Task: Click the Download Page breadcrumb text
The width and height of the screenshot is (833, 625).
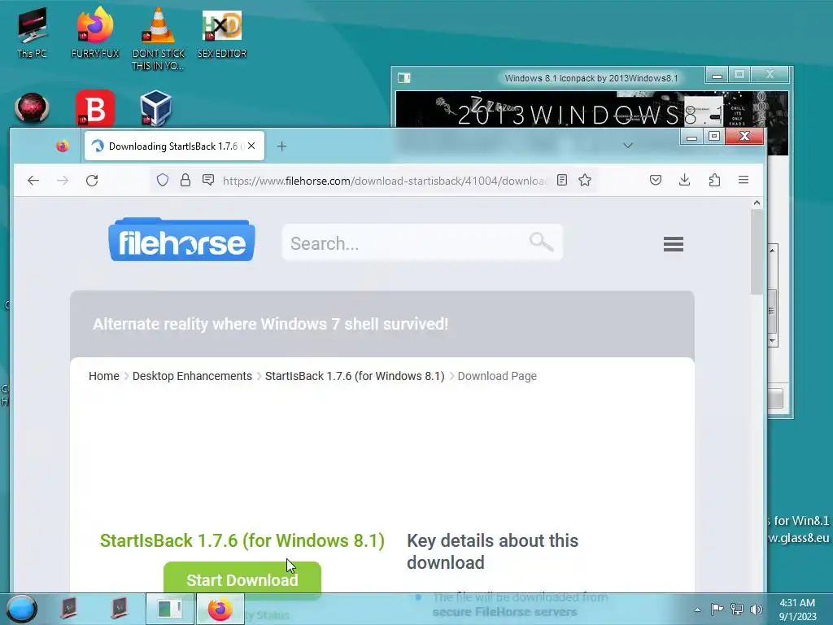Action: (497, 376)
